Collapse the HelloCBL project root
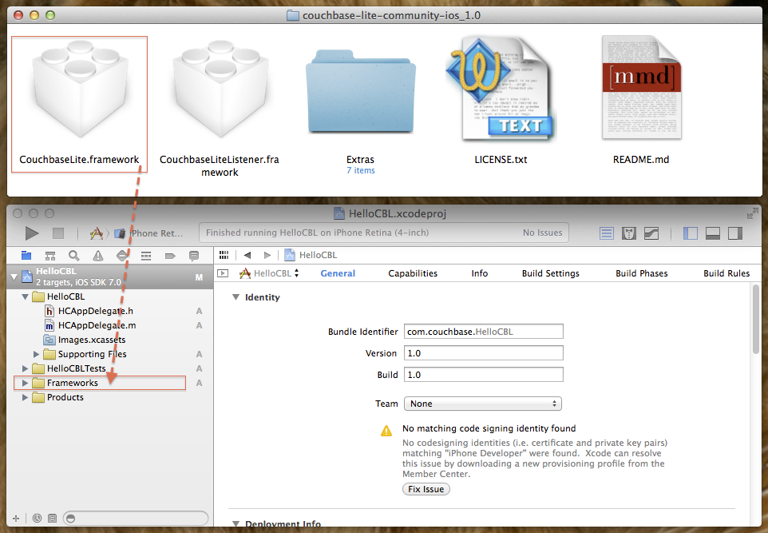 click(x=14, y=277)
